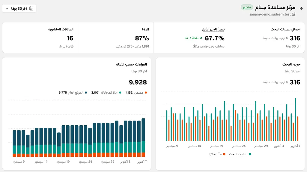Image resolution: width=307 pixels, height=172 pixels.
Task: Click the 9 سبتمبر label on reads by channel chart
Action: point(19,162)
